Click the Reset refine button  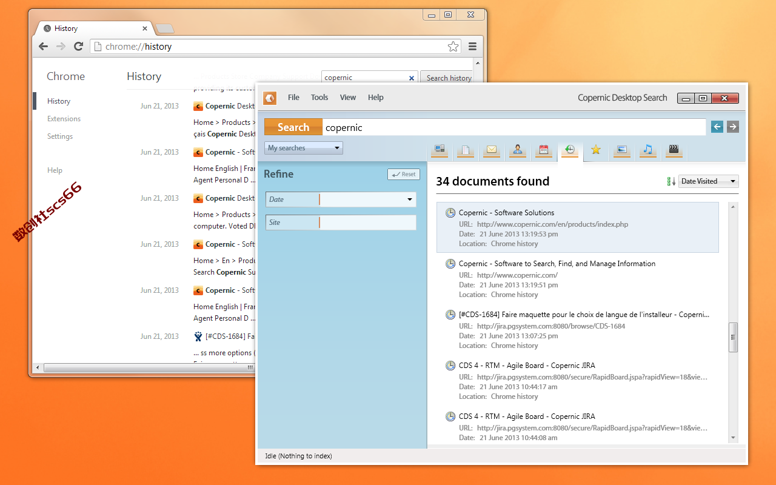pyautogui.click(x=404, y=174)
